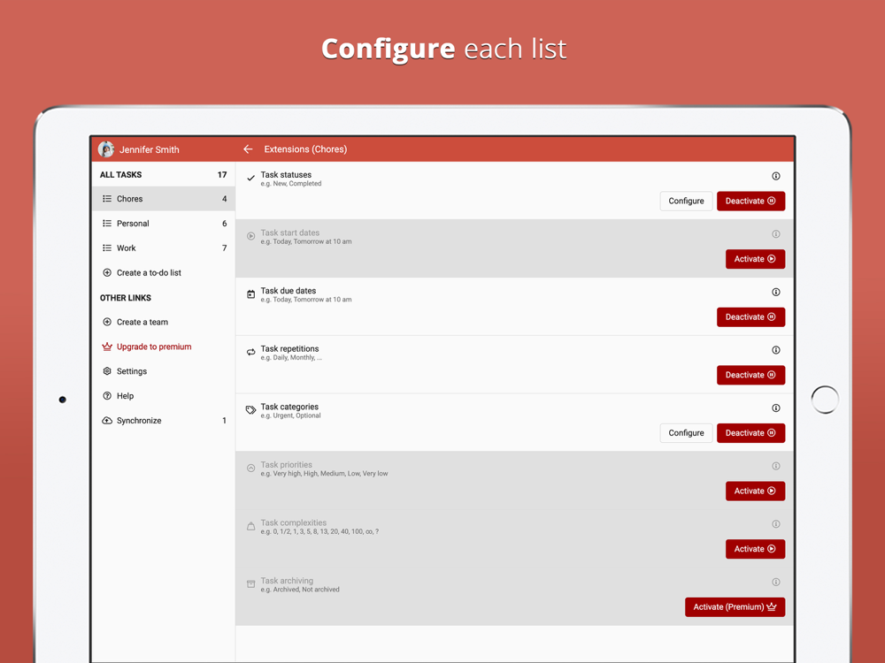
Task: Activate the Task start dates extension
Action: (x=755, y=259)
